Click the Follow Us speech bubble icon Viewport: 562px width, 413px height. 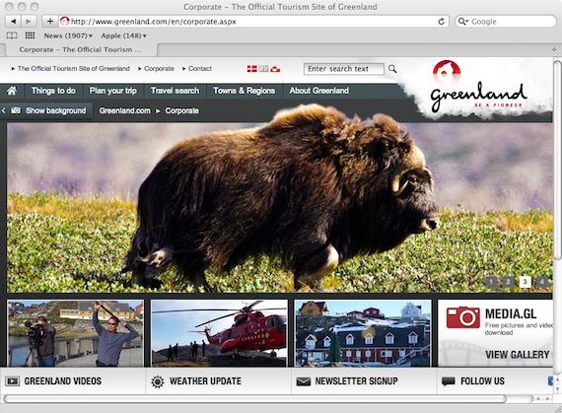[448, 381]
